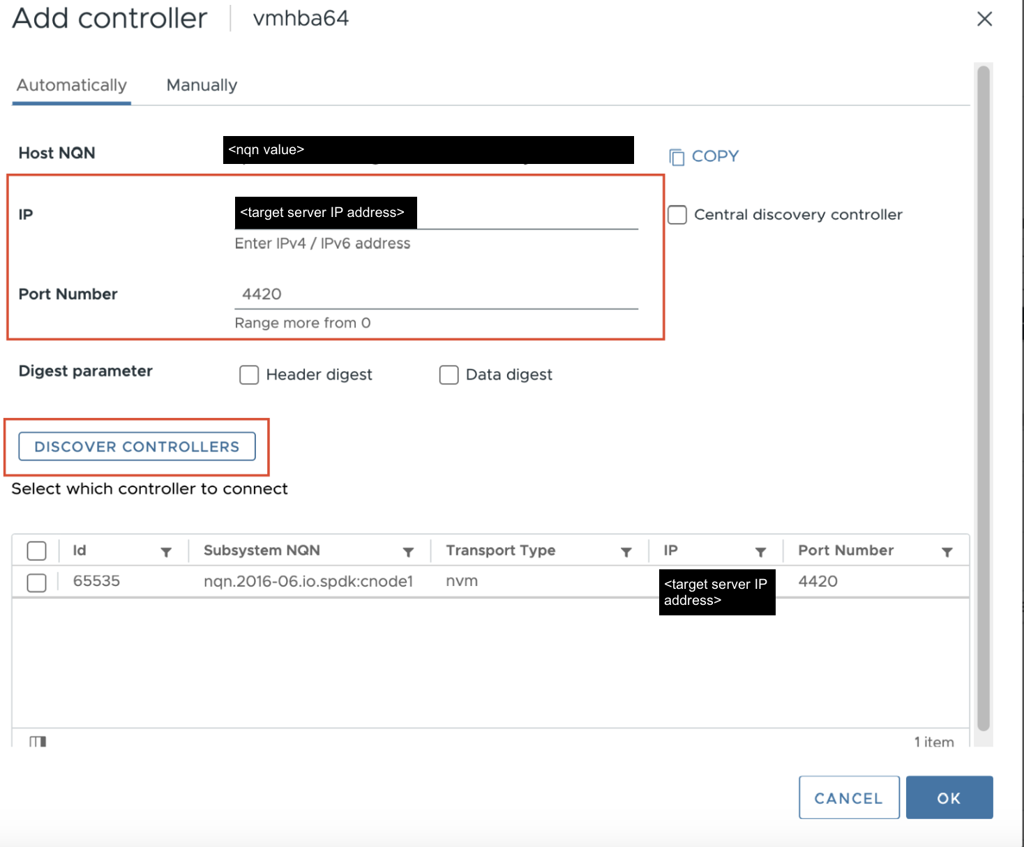Screen dimensions: 1024x847
Task: Open the Transport Type column filter icon
Action: pos(626,552)
